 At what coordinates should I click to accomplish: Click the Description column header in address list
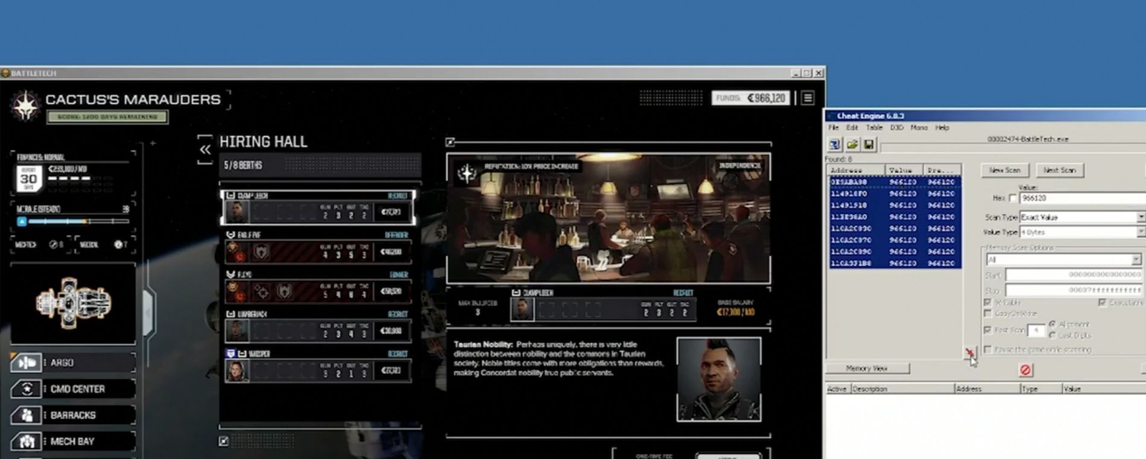coord(902,389)
